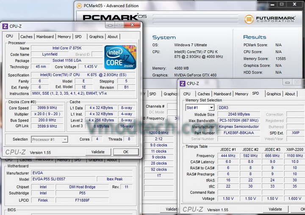Viewport: 305px width, 215px height.
Task: Open the Mainboard tab in front CPU-Z window
Action: [x=45, y=36]
